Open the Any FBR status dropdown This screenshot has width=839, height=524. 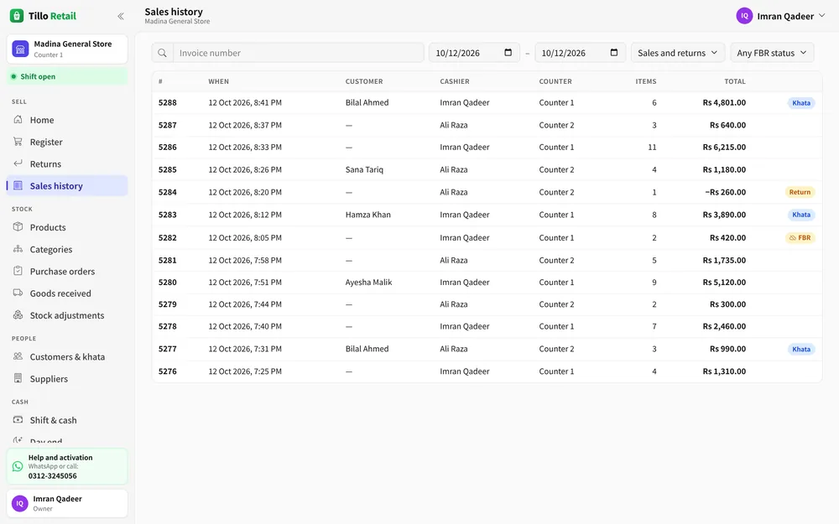pyautogui.click(x=772, y=53)
